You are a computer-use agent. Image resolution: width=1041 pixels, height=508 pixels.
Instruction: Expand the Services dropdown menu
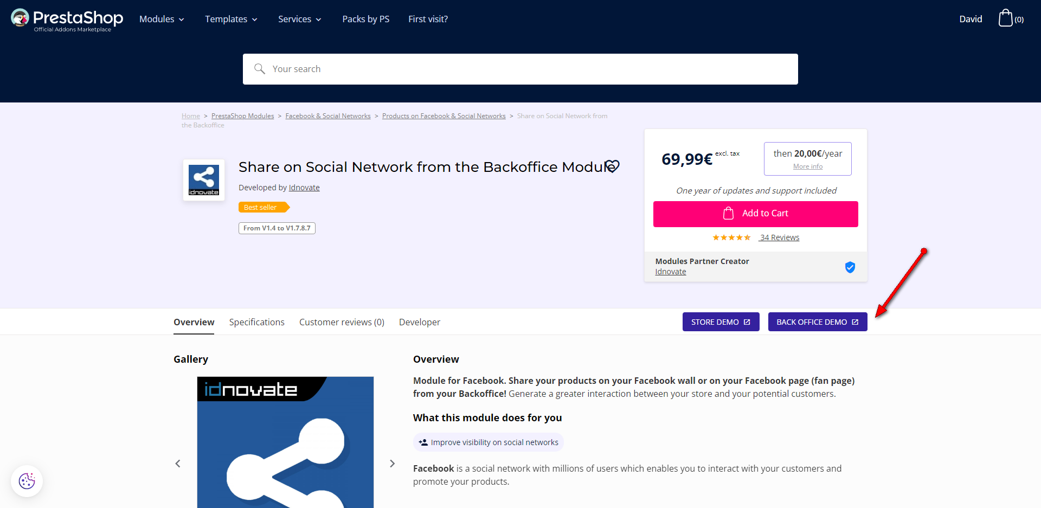coord(299,19)
